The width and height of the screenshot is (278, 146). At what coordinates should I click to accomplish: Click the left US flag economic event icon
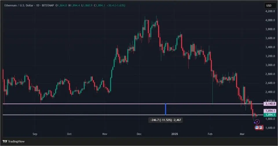tap(257, 127)
